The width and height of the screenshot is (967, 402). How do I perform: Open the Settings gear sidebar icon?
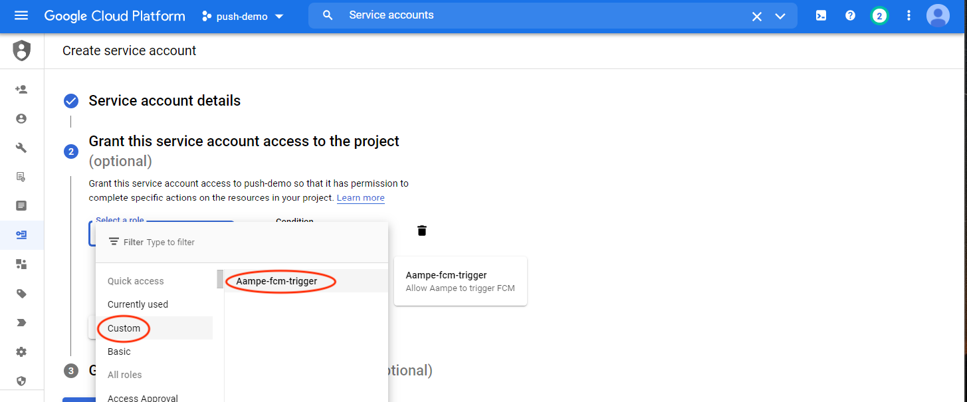[21, 352]
